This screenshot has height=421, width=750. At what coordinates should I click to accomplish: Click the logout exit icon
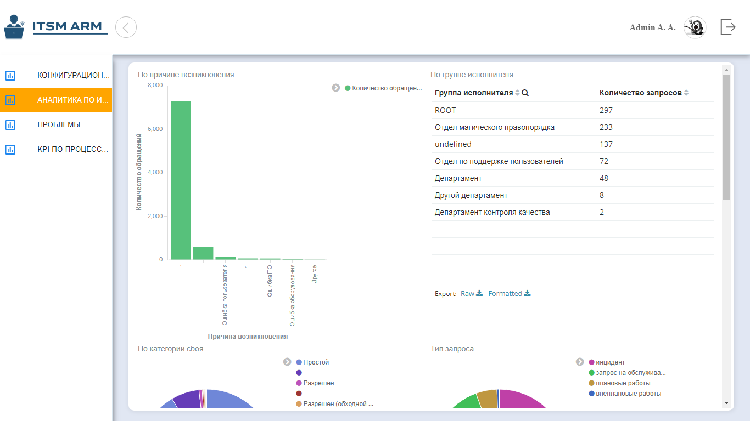point(728,27)
